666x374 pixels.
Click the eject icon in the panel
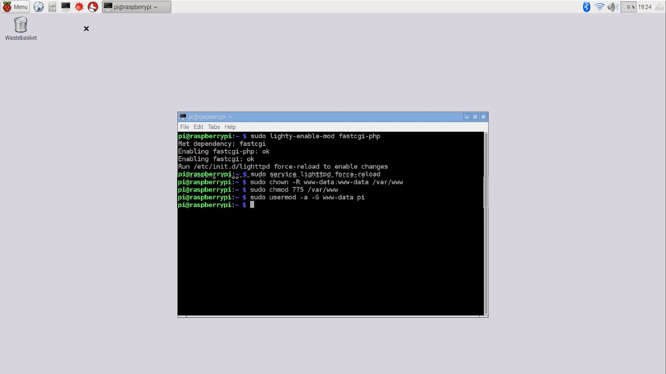click(659, 7)
